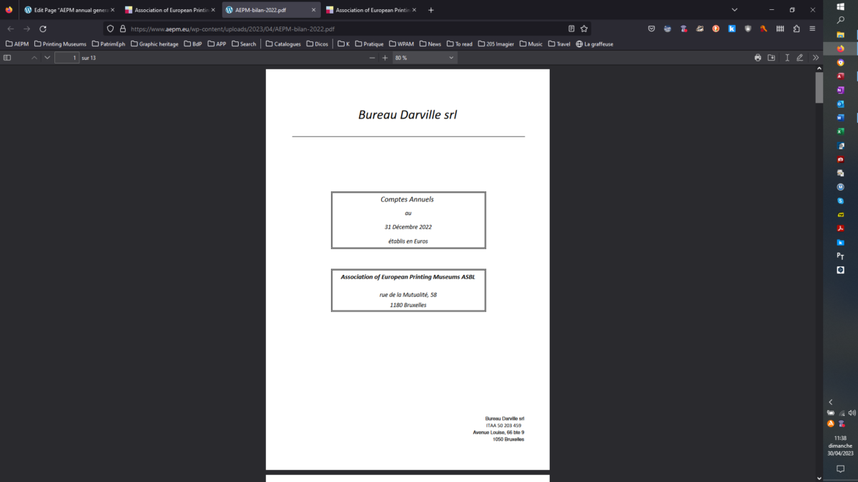This screenshot has height=482, width=858.
Task: Toggle the PDF viewer sidebar
Action: (x=7, y=58)
